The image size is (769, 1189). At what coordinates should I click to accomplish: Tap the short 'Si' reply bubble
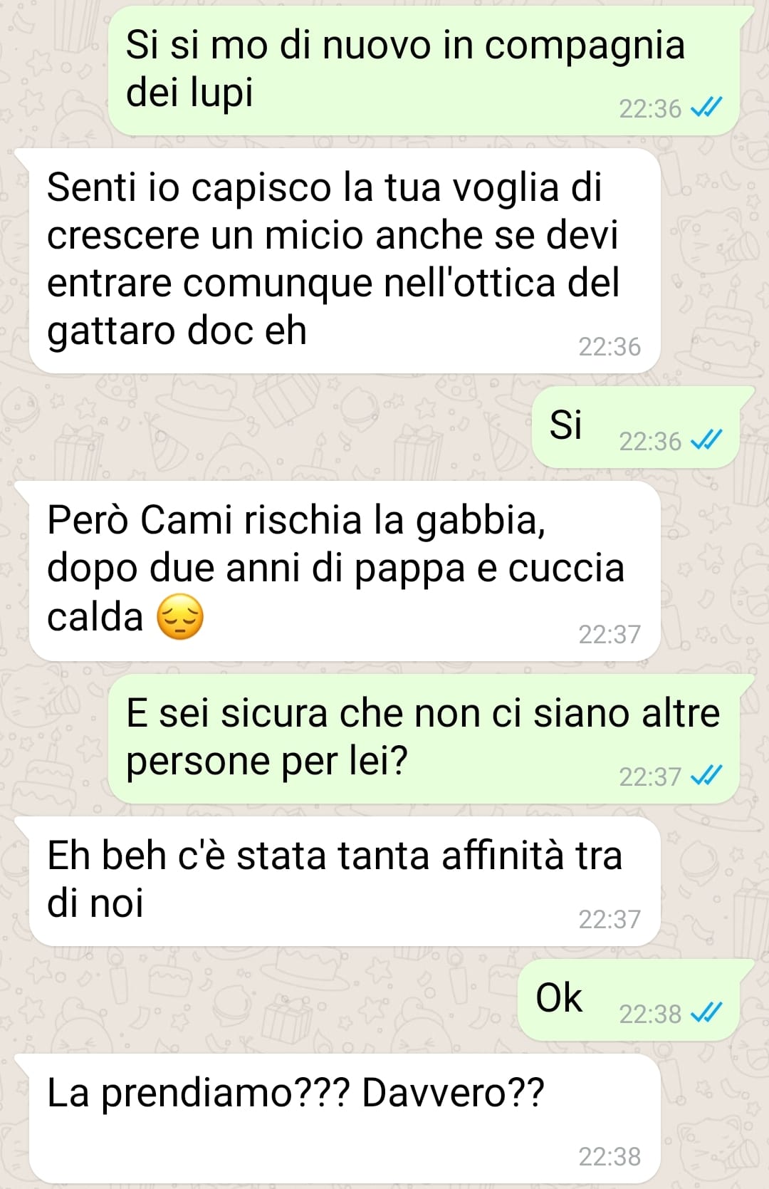pos(635,427)
